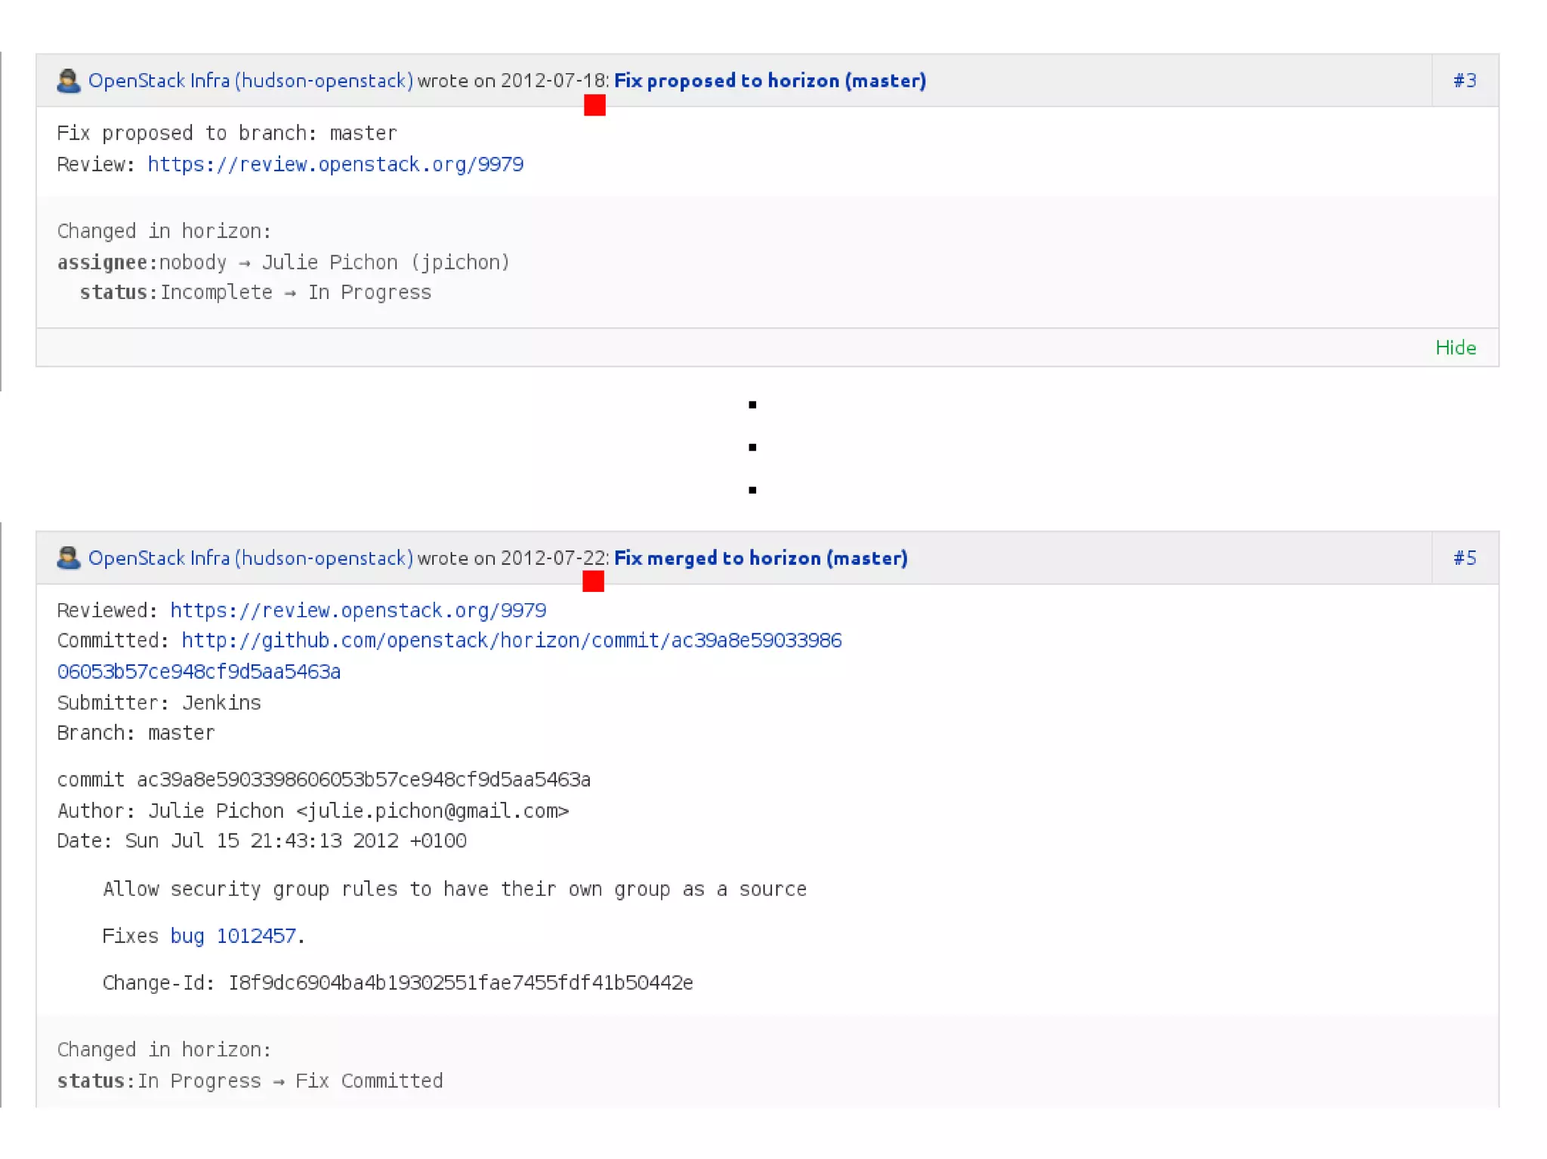
Task: Click the red marker under the 2012-07-18 date
Action: click(594, 105)
